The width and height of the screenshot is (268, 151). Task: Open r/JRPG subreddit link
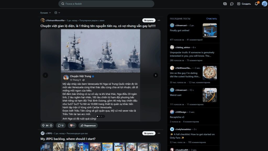(49, 133)
